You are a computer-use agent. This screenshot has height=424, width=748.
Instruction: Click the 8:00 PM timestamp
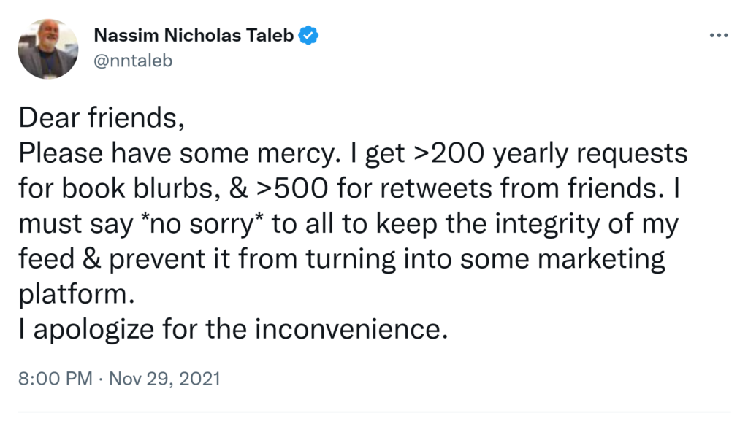[x=53, y=379]
